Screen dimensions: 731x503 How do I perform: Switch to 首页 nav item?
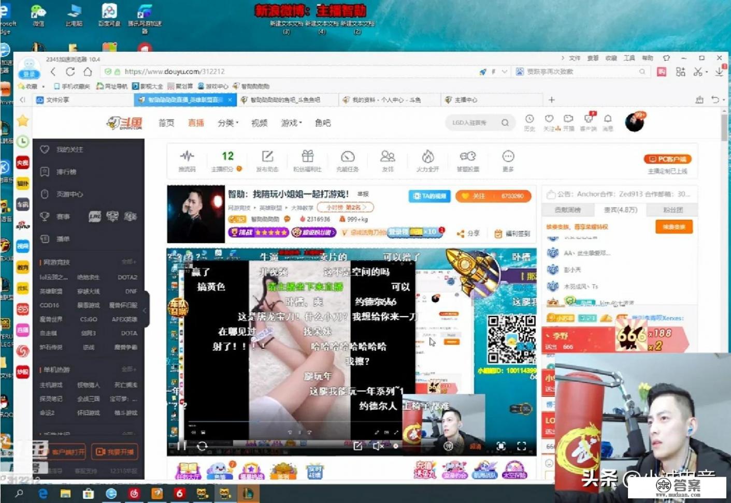coord(166,123)
